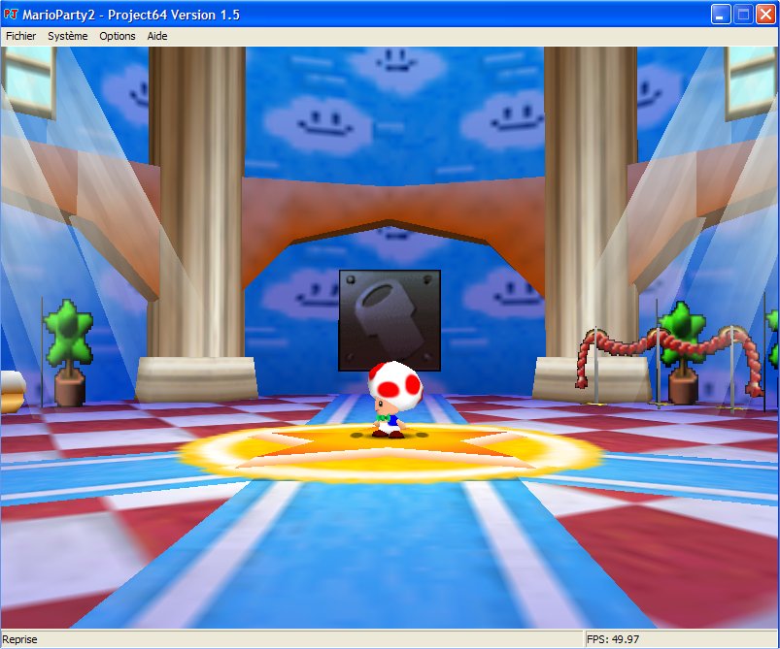
Task: Close the Project64 window
Action: pyautogui.click(x=765, y=15)
